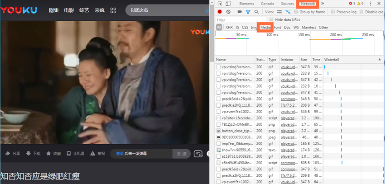Open the Youku all-categories grid menu
This screenshot has height=184, width=385.
[113, 10]
